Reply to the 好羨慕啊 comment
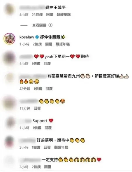Screen dimensions: 132x172 (47, 147)
